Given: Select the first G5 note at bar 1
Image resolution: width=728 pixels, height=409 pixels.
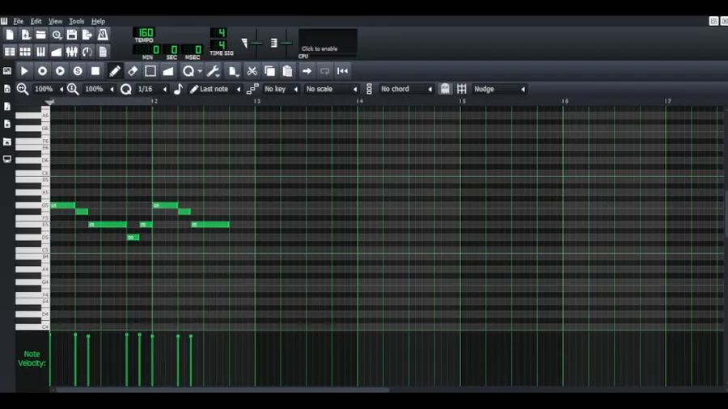Looking at the screenshot, I should (x=62, y=205).
